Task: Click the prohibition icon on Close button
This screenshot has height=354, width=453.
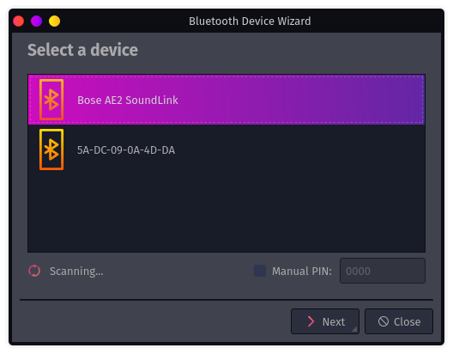Action: pyautogui.click(x=384, y=321)
